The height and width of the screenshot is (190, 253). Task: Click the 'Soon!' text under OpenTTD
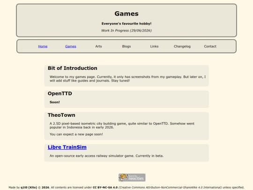[55, 102]
